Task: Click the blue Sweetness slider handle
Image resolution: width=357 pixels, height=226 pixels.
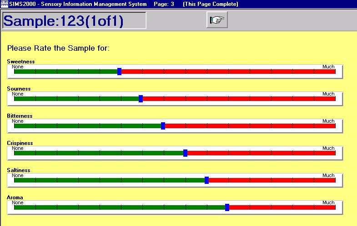Action: (119, 72)
